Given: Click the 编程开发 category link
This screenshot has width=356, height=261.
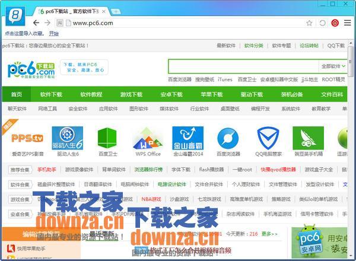Looking at the screenshot, I should coord(260,109).
